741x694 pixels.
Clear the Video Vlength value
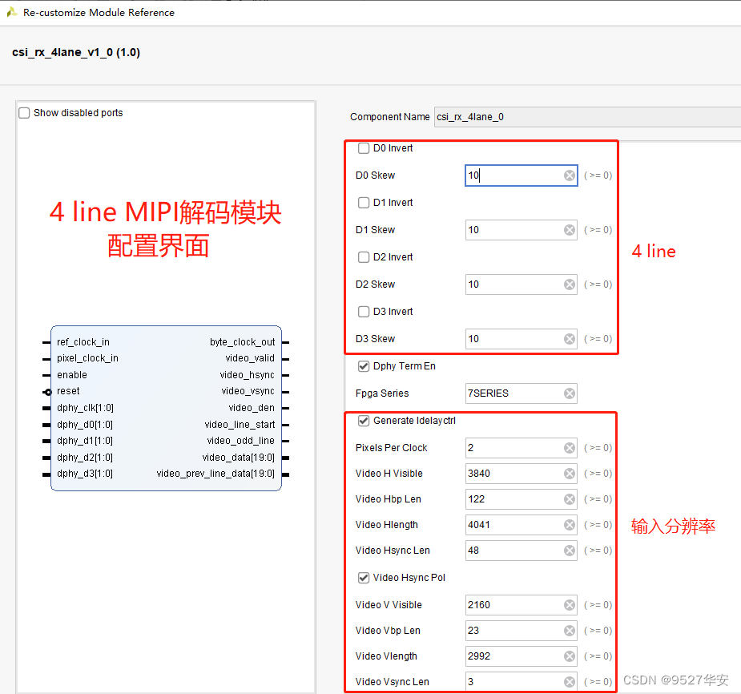point(570,656)
